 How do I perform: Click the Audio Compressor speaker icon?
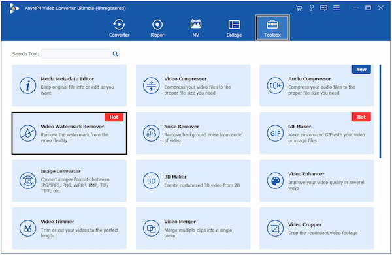[275, 85]
